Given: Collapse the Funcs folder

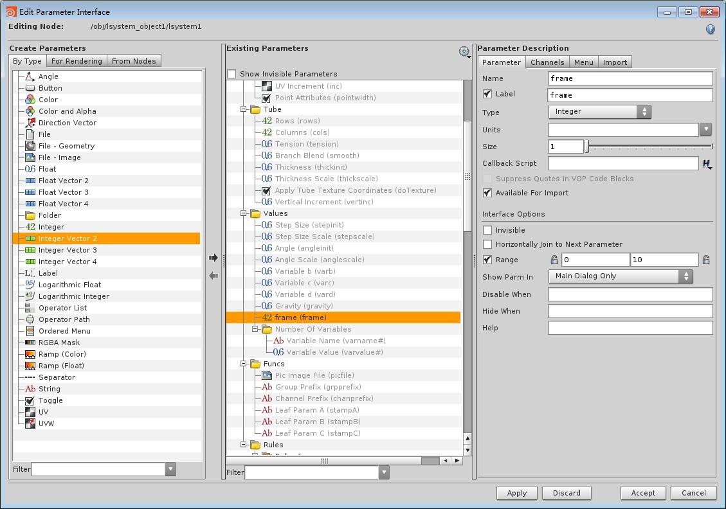Looking at the screenshot, I should [x=244, y=364].
